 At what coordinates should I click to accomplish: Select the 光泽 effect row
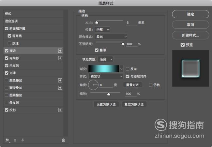coord(33,73)
